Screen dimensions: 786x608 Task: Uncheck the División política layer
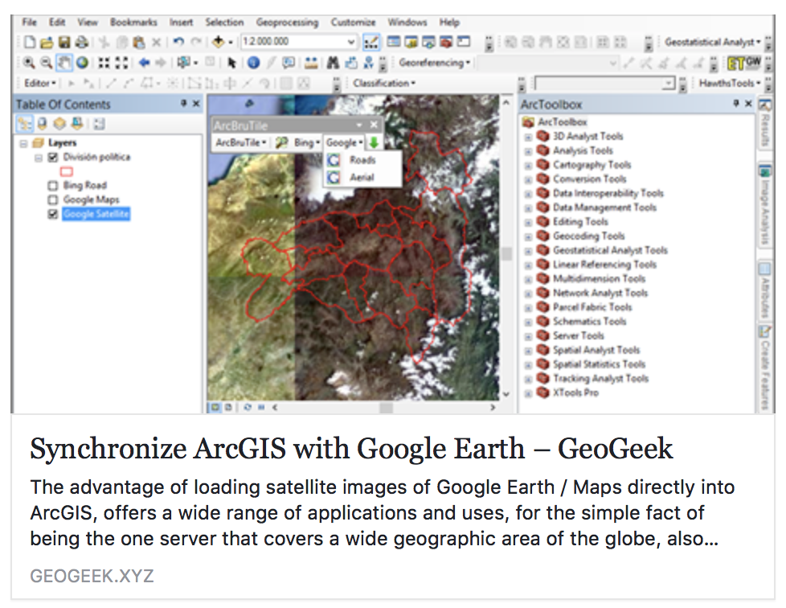53,158
